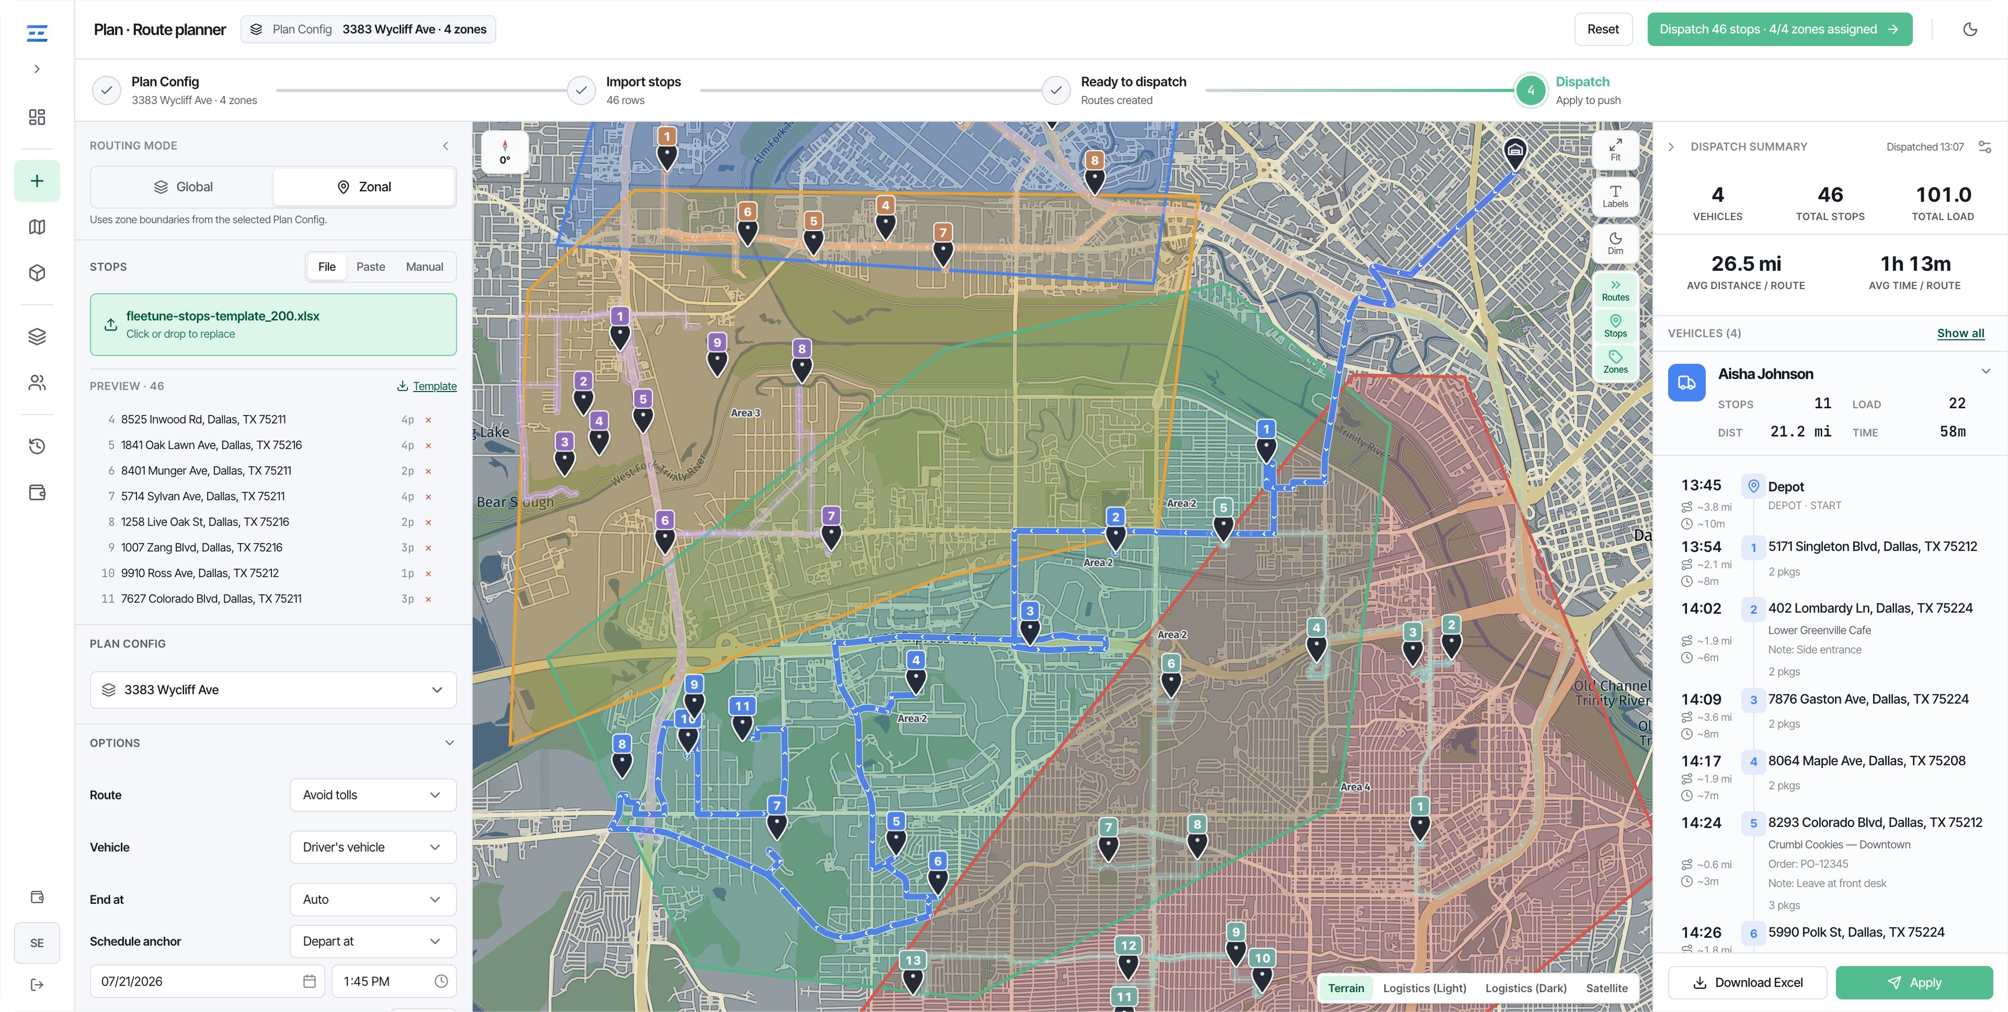
Task: Click the date field 07/21/2026
Action: [x=207, y=982]
